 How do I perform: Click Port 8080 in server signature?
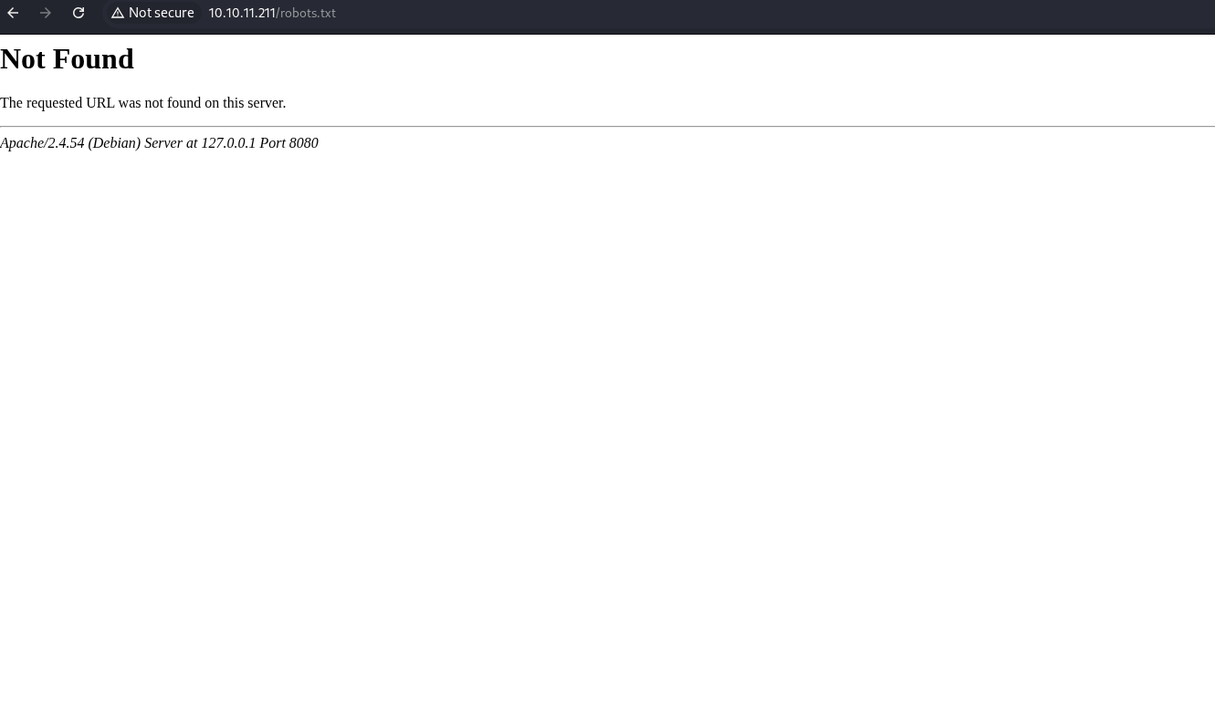288,143
